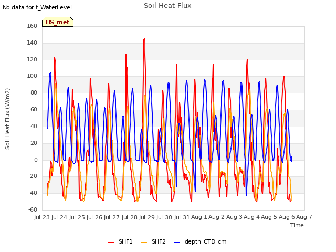Select the Soil Heat Flux chart title
This screenshot has height=252, width=336.
point(167,6)
